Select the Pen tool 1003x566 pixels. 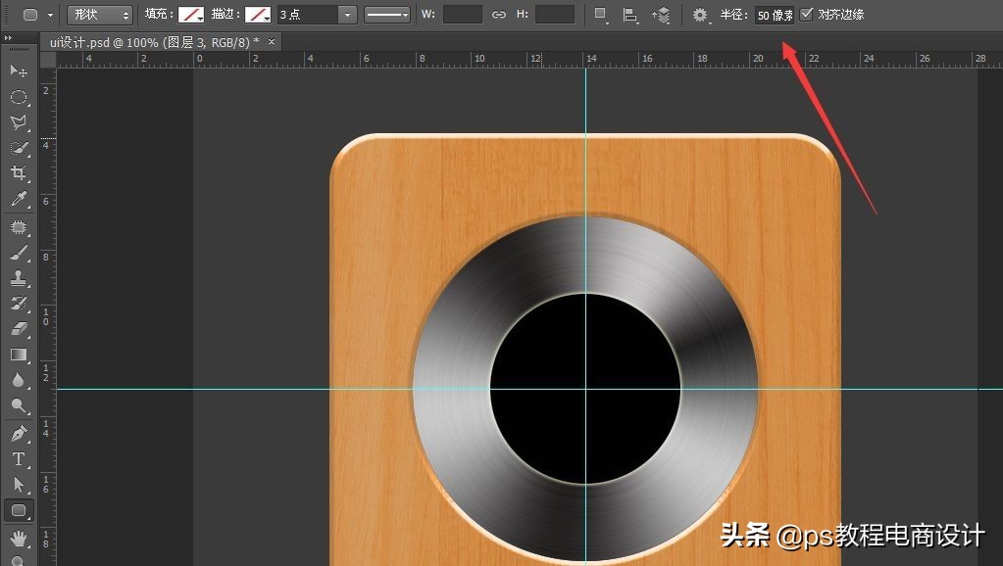tap(20, 432)
